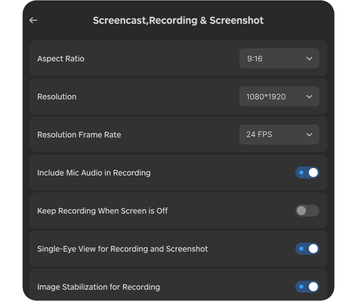Disable Include Mic Audio in Recording
This screenshot has width=357, height=301.
307,173
